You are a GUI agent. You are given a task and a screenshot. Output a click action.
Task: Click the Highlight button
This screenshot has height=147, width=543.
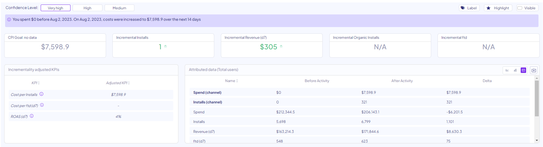[498, 8]
